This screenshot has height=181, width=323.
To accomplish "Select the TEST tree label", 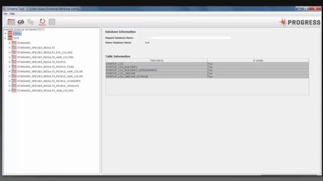I will [16, 38].
